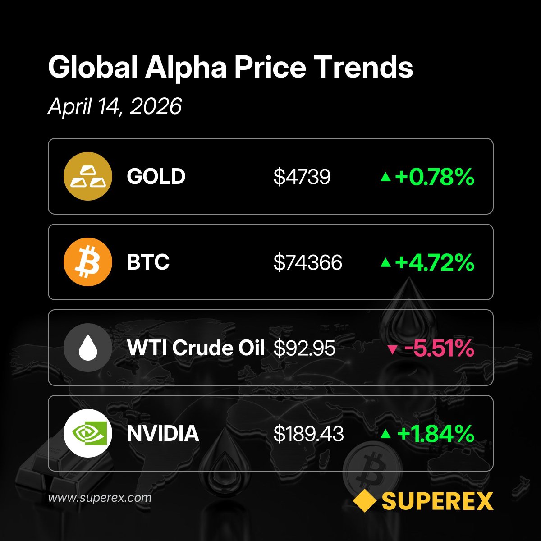541x541 pixels.
Task: Select the GOLD asset label
Action: (x=156, y=176)
